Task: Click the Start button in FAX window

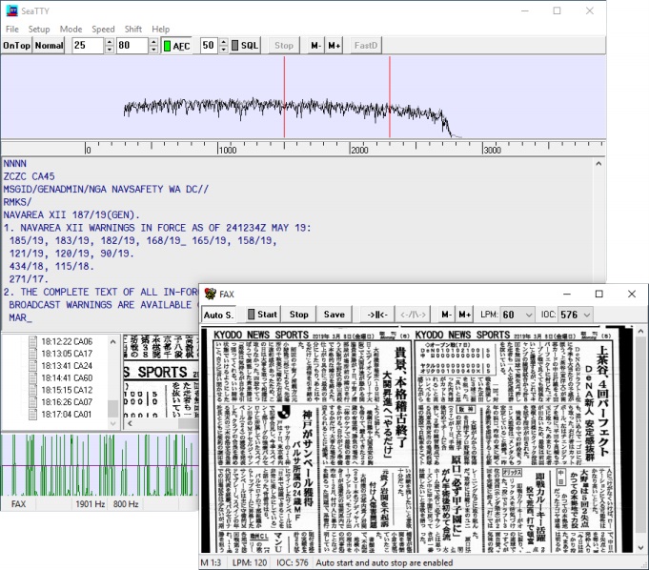Action: click(263, 315)
